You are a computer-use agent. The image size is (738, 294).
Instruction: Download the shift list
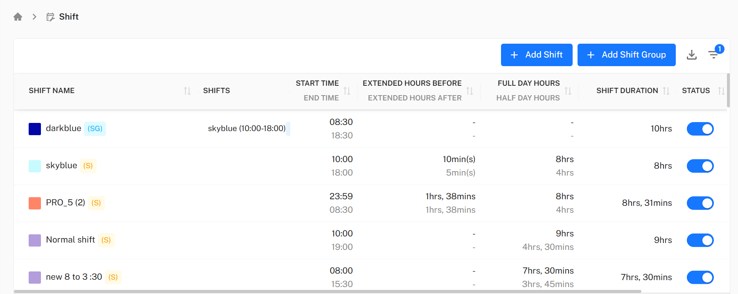[691, 55]
